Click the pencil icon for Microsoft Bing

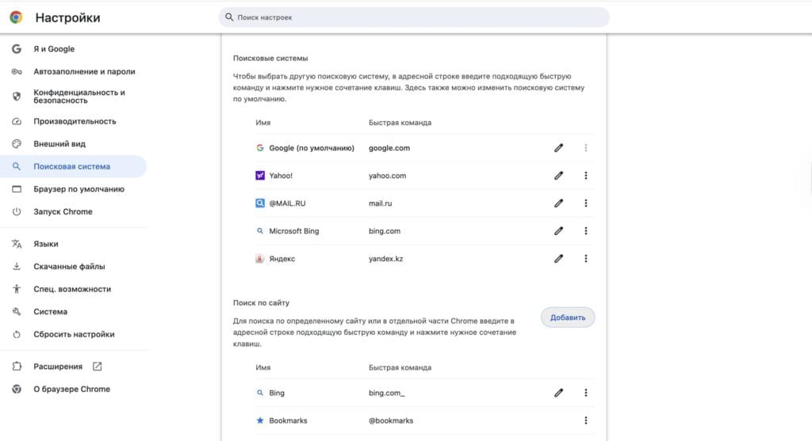coord(558,231)
